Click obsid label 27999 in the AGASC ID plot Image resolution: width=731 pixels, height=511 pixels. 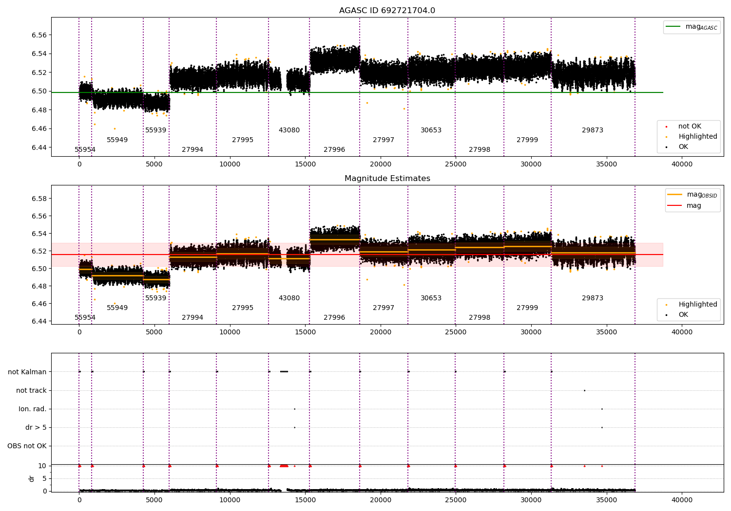pos(527,140)
